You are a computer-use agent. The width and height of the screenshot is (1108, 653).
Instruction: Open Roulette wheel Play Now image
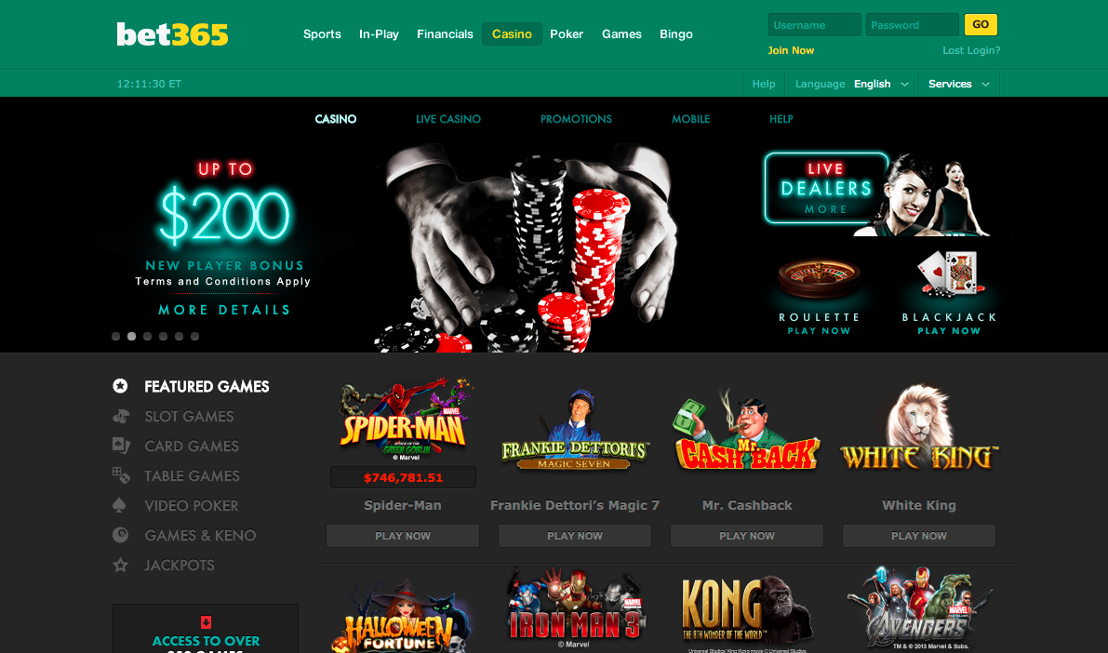pyautogui.click(x=819, y=296)
